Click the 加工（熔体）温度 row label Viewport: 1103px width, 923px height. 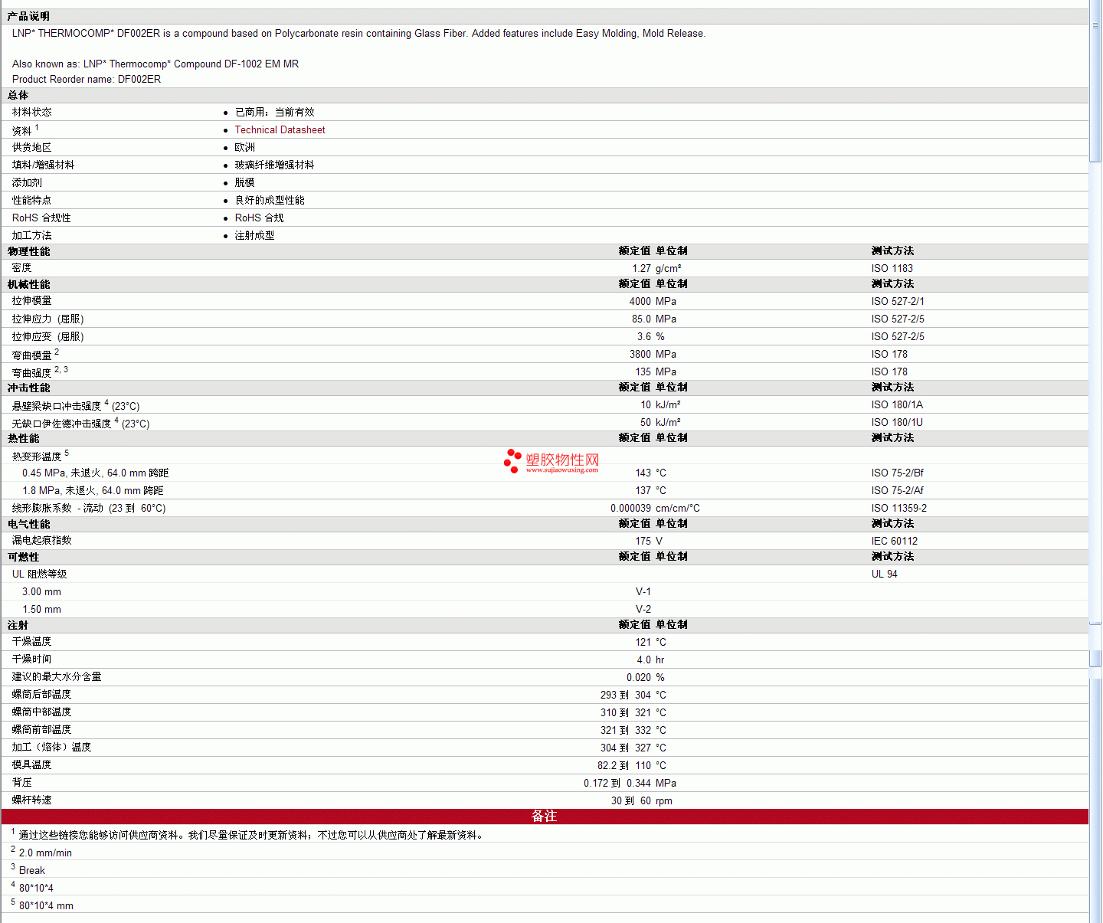[52, 748]
